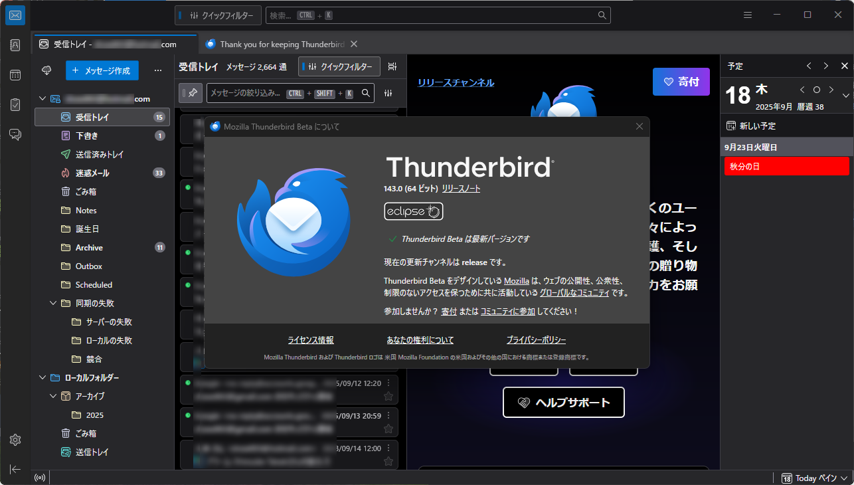The height and width of the screenshot is (485, 854).
Task: Collapse the アーカイブ folder under ローカルフォルダー
Action: 53,396
